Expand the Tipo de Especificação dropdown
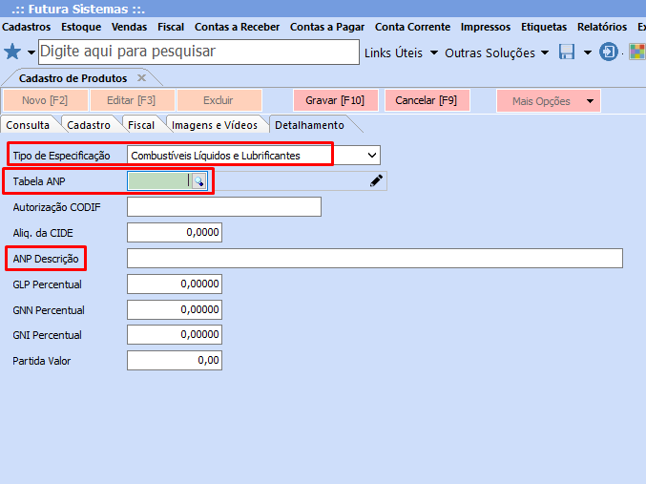This screenshot has height=484, width=646. pyautogui.click(x=371, y=155)
